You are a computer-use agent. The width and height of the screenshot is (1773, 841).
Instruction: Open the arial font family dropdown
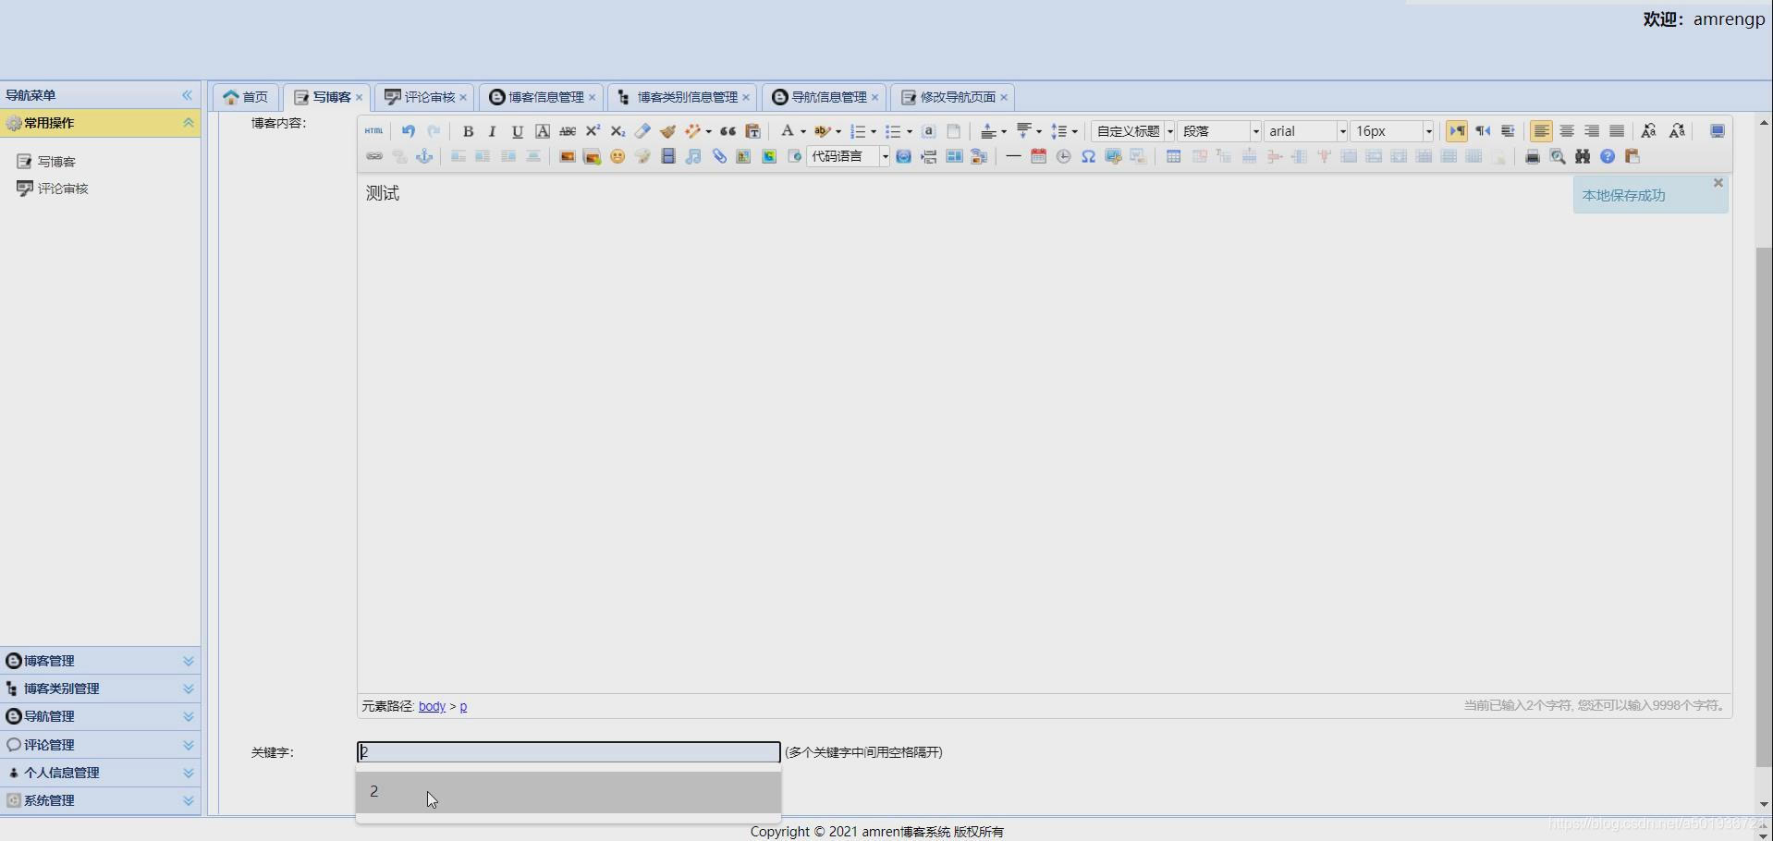click(1306, 131)
